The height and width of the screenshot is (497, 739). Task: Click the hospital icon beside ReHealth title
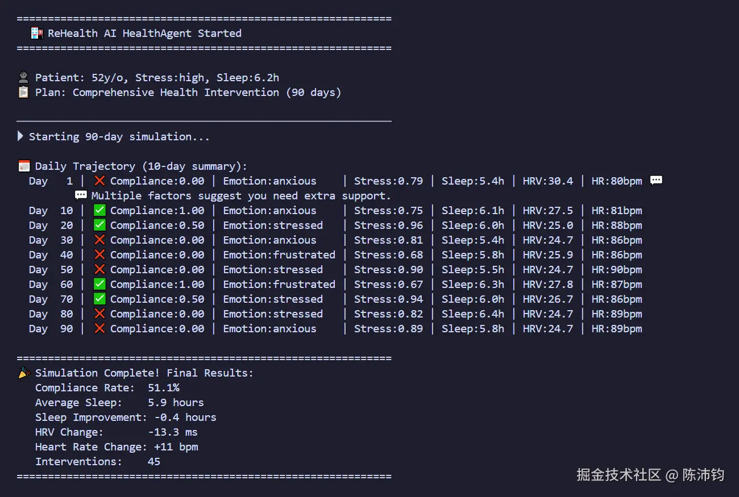click(x=36, y=34)
